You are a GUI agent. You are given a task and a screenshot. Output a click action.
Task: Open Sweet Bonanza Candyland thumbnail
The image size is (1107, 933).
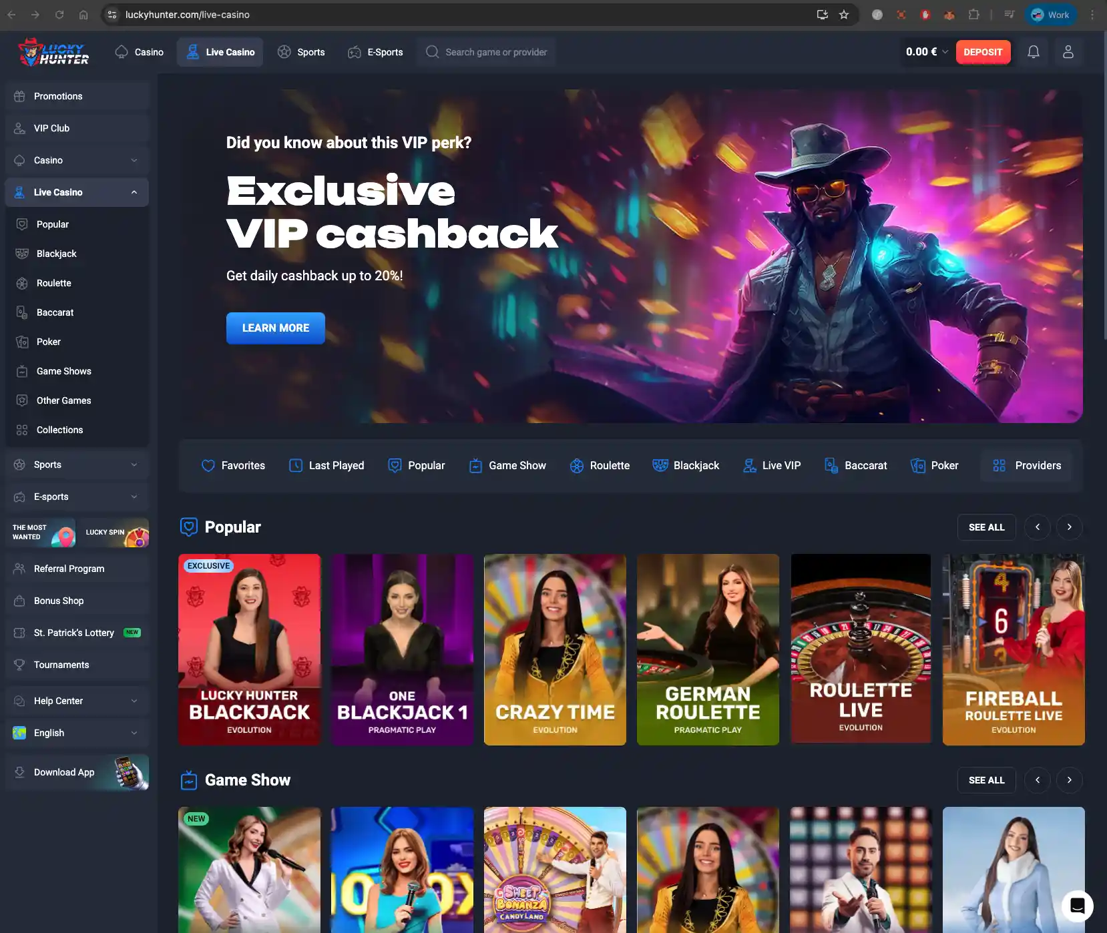555,870
